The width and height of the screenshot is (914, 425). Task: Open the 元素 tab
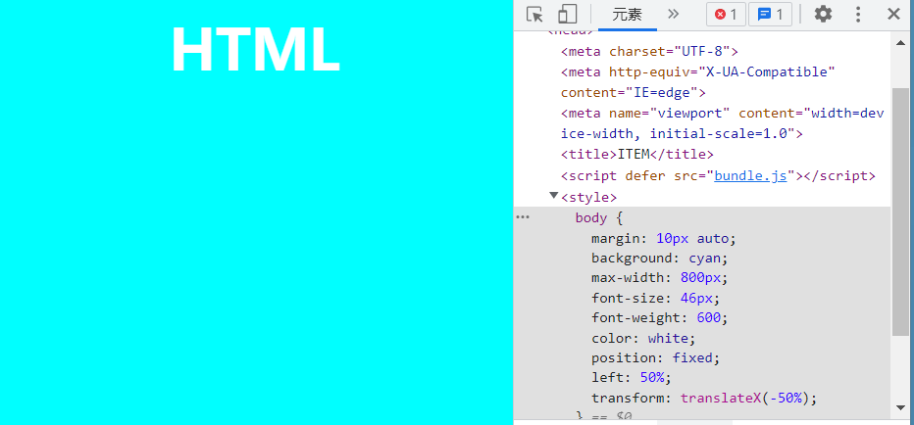pos(628,15)
